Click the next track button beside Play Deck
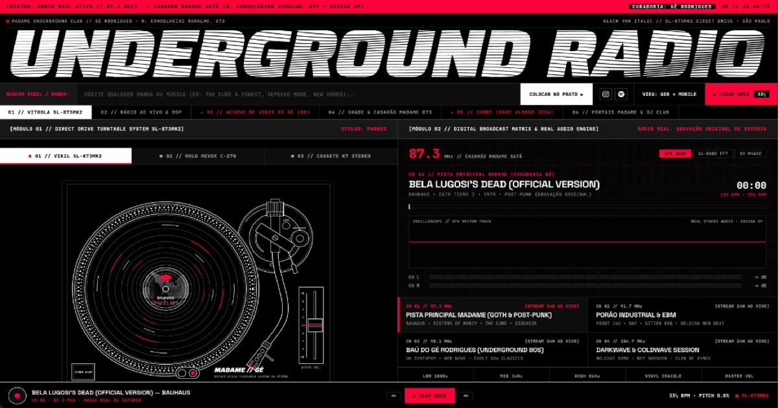Viewport: 778px width, 408px height. point(466,396)
